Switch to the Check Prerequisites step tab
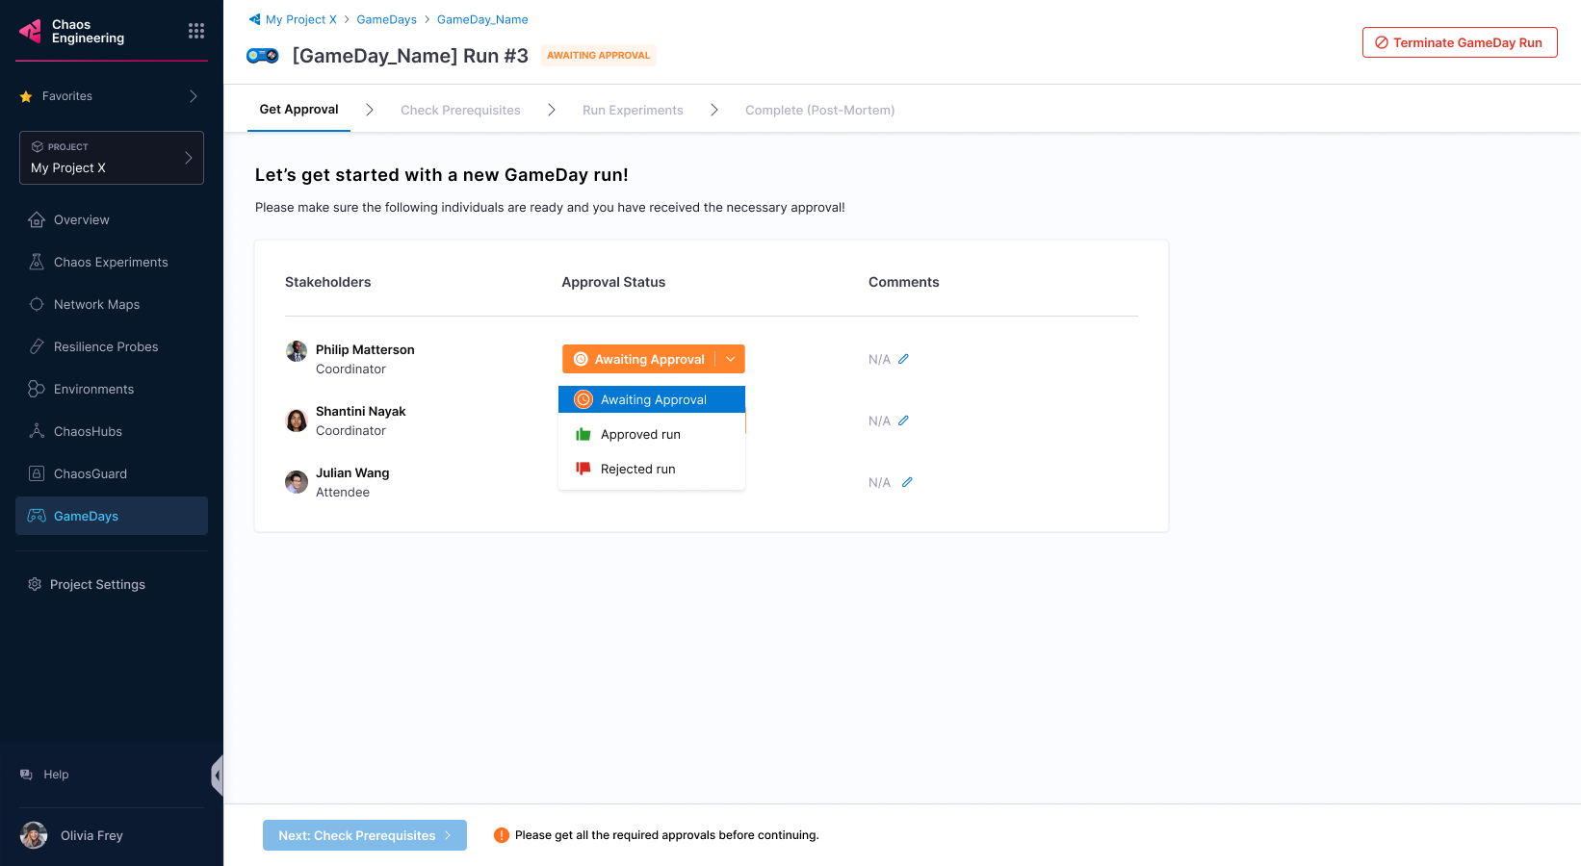This screenshot has width=1581, height=866. [x=460, y=110]
